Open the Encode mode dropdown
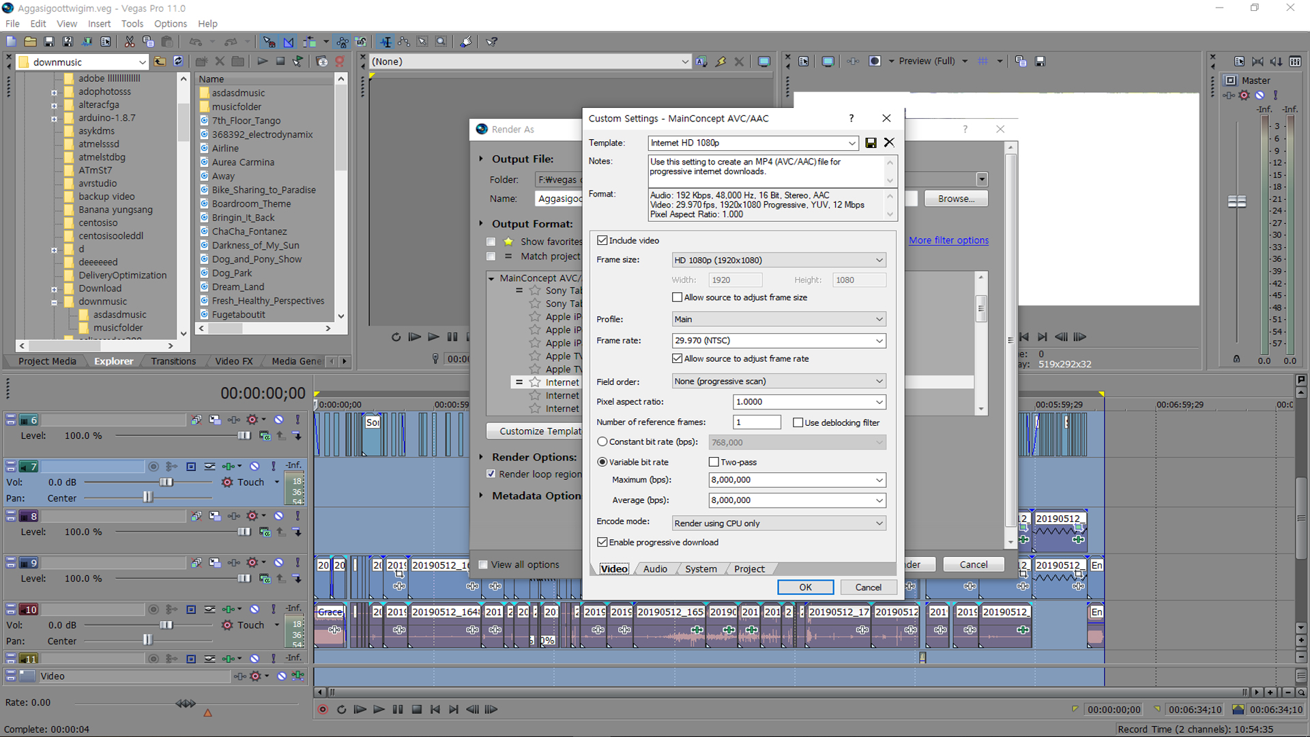Image resolution: width=1310 pixels, height=737 pixels. pos(778,523)
